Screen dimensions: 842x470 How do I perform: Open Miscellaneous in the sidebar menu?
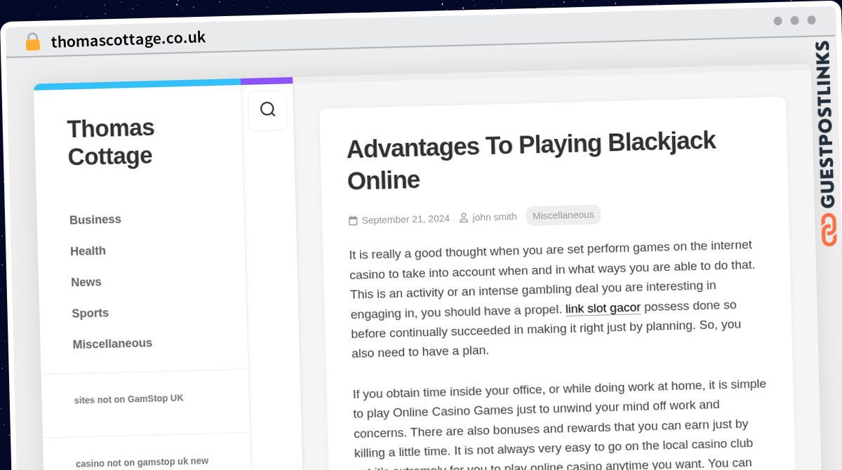point(112,344)
